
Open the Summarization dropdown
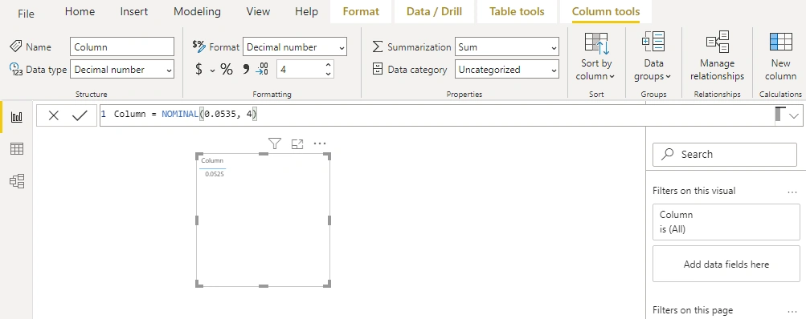[507, 46]
